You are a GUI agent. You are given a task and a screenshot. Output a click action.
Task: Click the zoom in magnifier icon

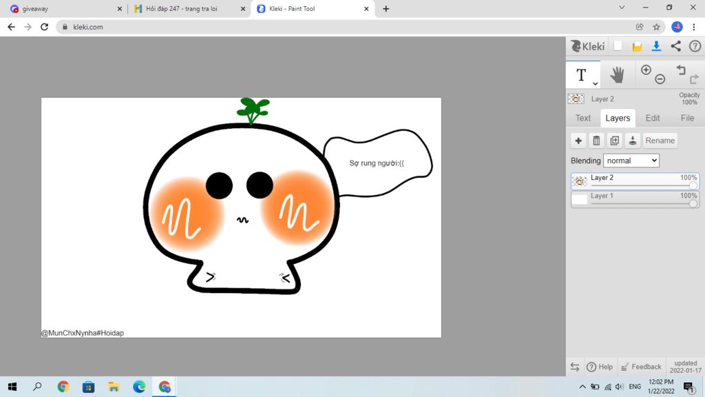(x=646, y=70)
